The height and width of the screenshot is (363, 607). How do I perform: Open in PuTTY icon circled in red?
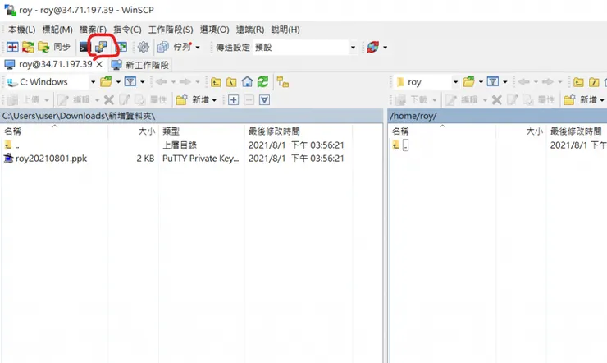[x=101, y=47]
